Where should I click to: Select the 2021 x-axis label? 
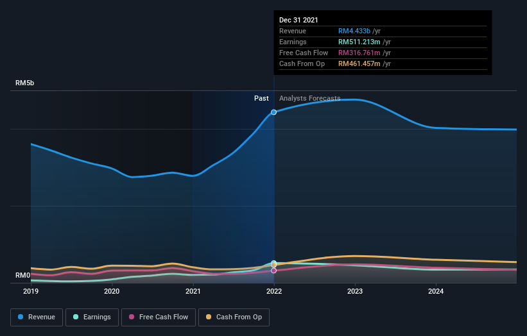coord(193,291)
